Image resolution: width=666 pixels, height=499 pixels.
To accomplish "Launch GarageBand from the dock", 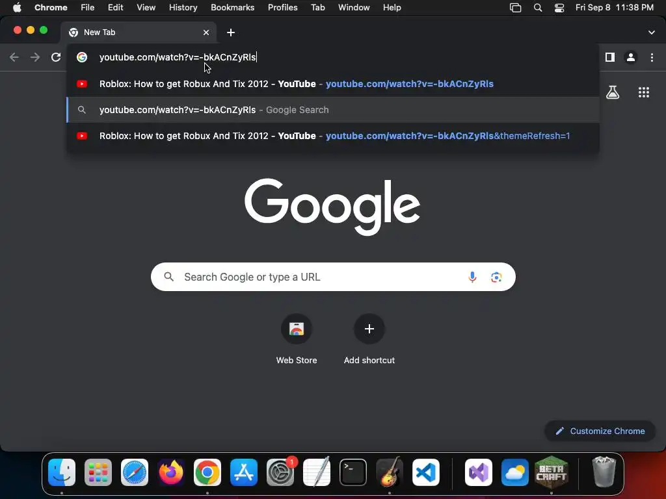I will coord(390,472).
